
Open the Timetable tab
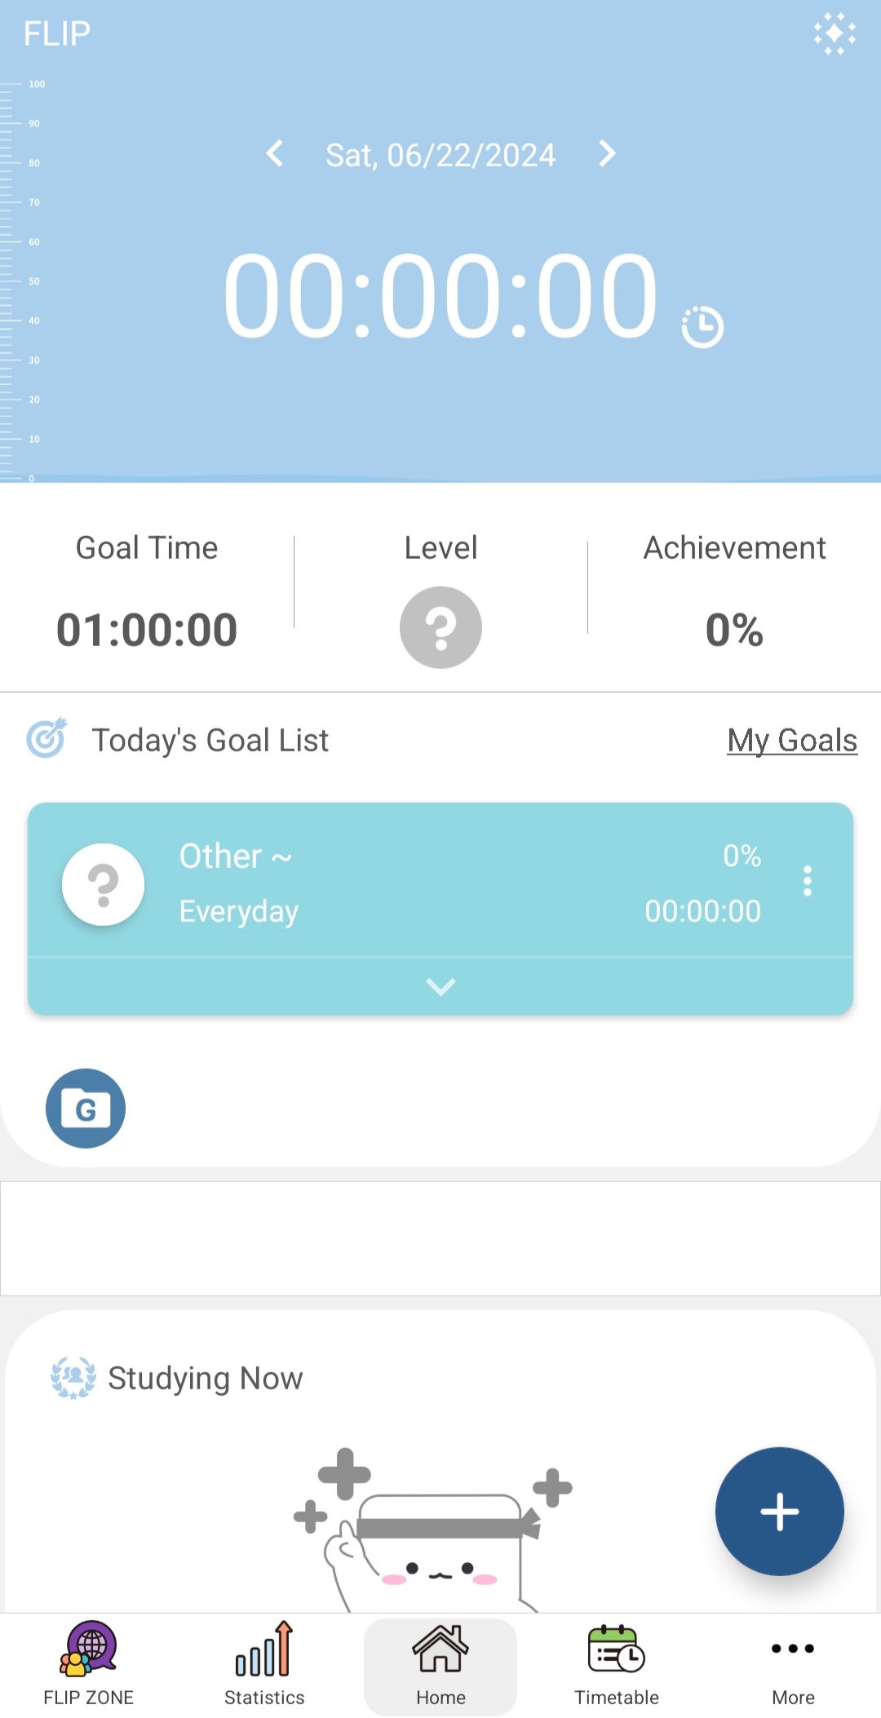tap(617, 1664)
